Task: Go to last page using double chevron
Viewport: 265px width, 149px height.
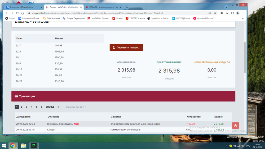Action: [x=59, y=107]
